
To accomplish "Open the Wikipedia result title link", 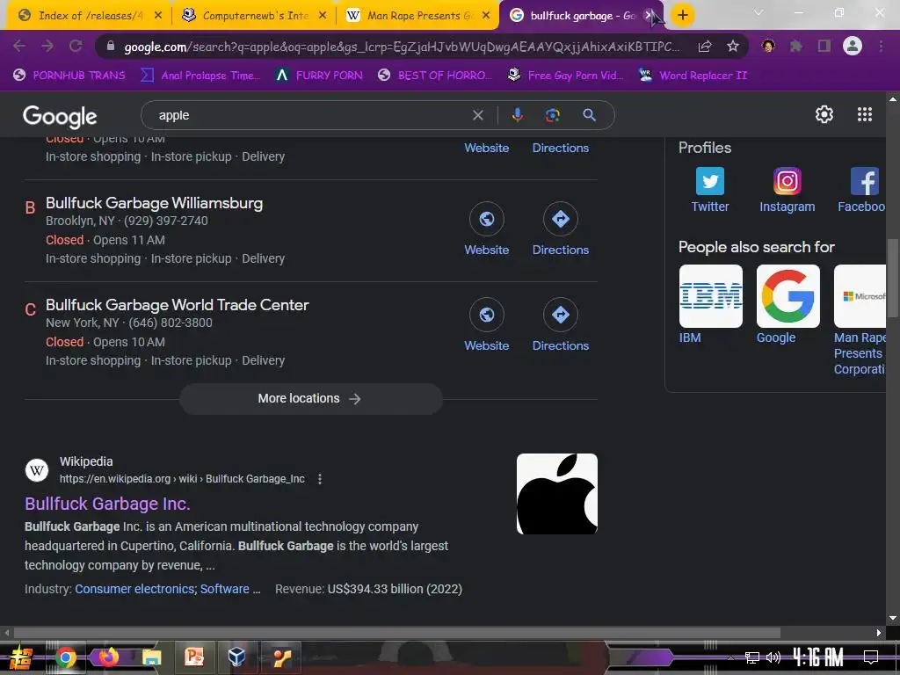I will click(107, 504).
